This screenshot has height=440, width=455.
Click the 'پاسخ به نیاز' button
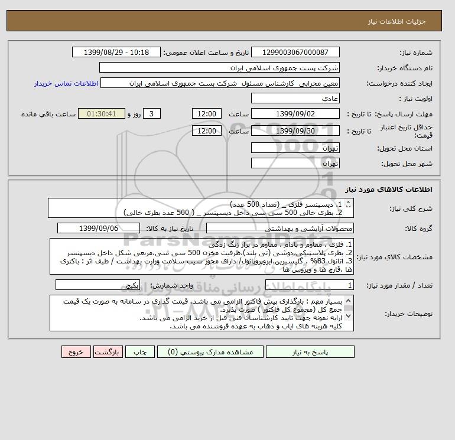pyautogui.click(x=310, y=352)
